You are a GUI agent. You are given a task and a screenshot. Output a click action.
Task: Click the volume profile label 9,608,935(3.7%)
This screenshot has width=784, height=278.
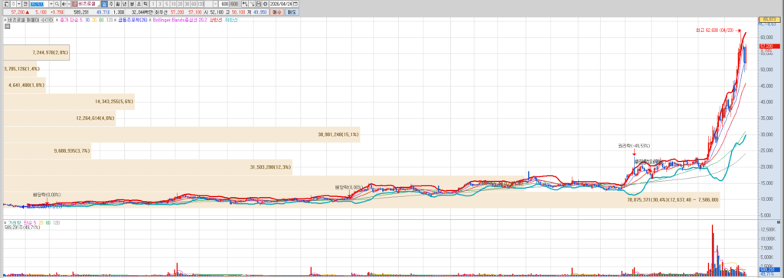[73, 150]
